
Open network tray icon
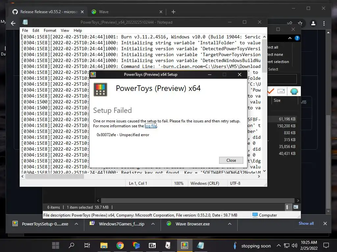pyautogui.click(x=287, y=245)
